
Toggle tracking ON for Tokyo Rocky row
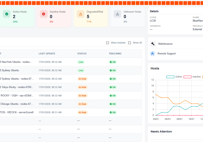pos(113,87)
